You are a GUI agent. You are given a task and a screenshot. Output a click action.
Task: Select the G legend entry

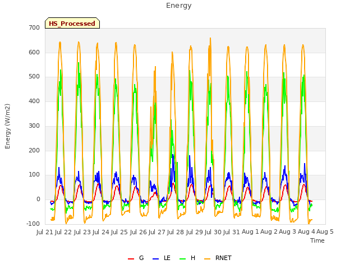click(x=136, y=258)
